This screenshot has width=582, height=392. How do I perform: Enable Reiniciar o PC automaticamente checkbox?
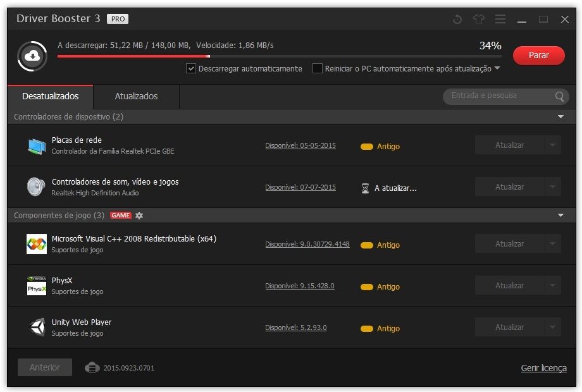[318, 68]
